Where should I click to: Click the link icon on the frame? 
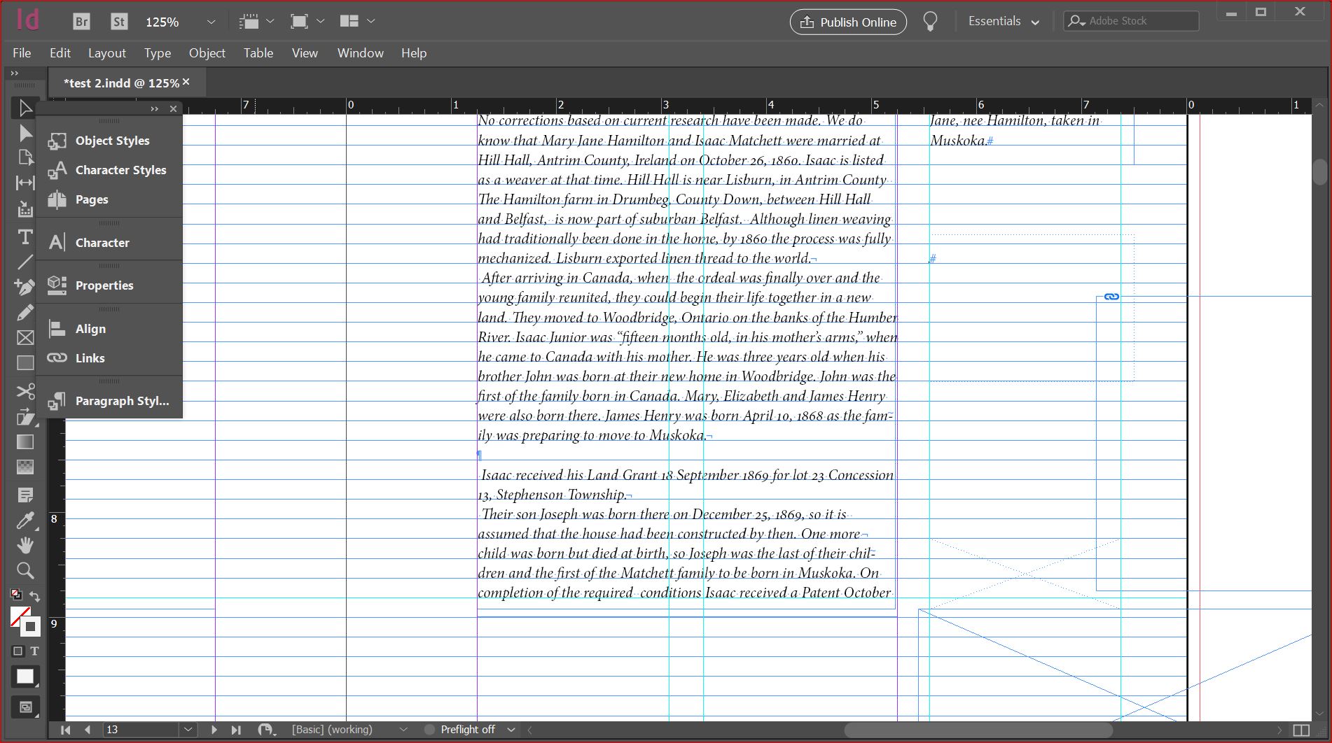pyautogui.click(x=1111, y=297)
